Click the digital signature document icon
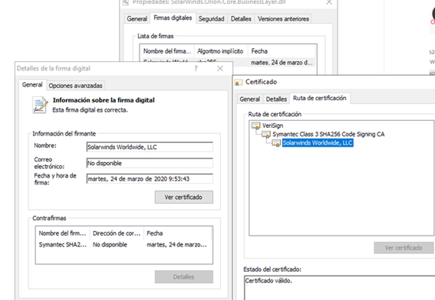 point(40,105)
